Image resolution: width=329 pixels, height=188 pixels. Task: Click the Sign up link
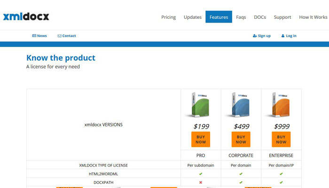pos(262,36)
